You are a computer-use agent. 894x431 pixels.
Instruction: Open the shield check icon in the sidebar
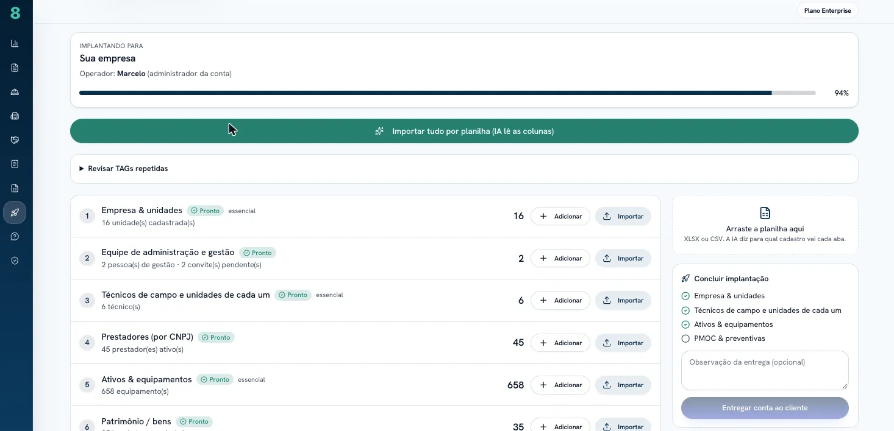pyautogui.click(x=15, y=261)
